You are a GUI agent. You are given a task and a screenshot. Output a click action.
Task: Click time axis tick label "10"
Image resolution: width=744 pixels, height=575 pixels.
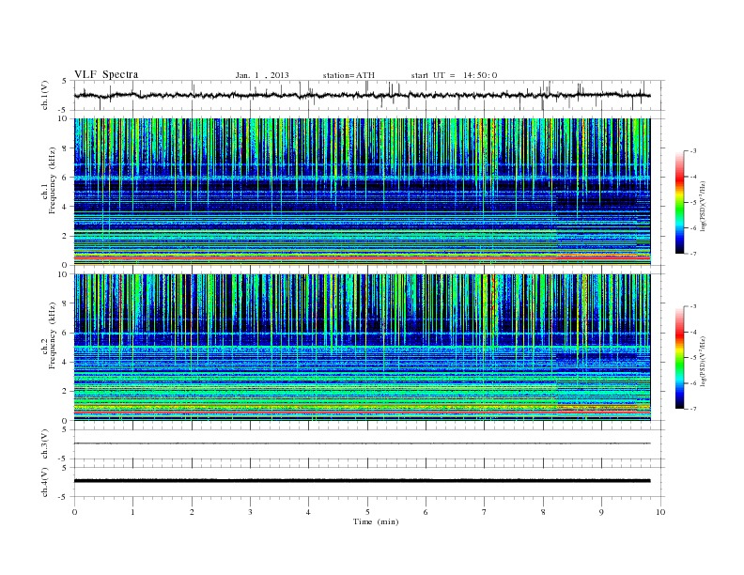(660, 512)
